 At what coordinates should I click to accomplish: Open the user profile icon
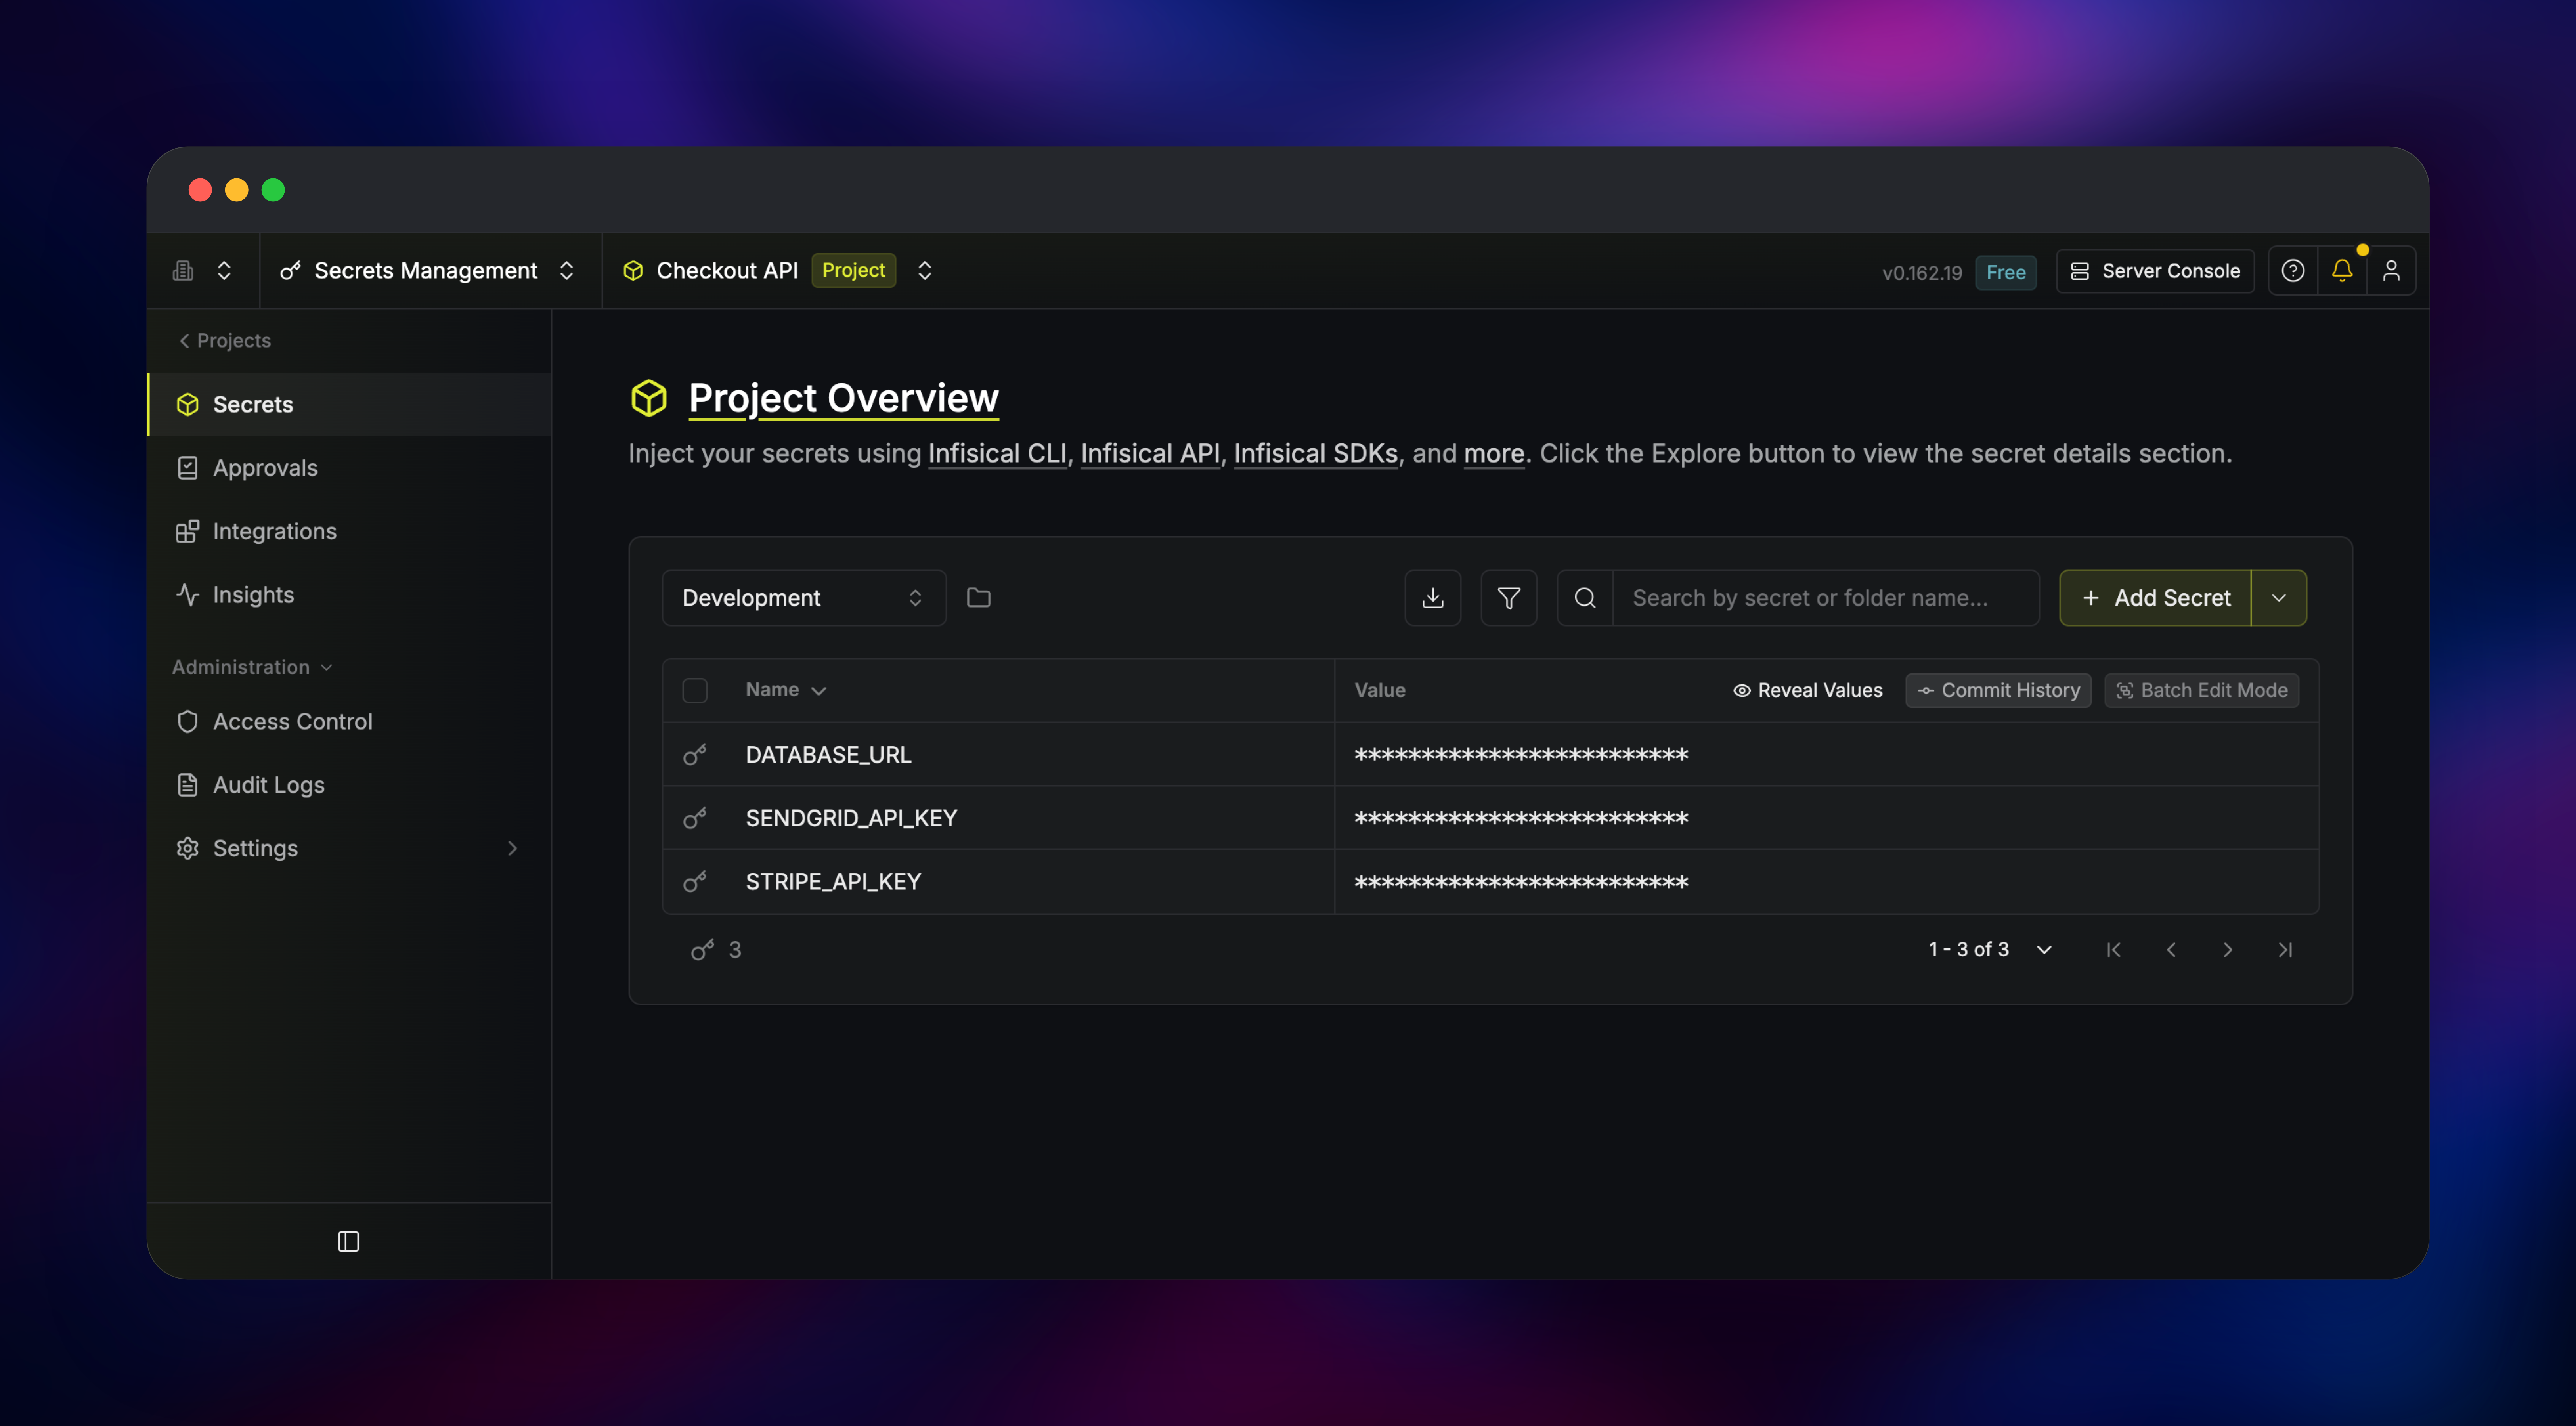click(x=2391, y=271)
